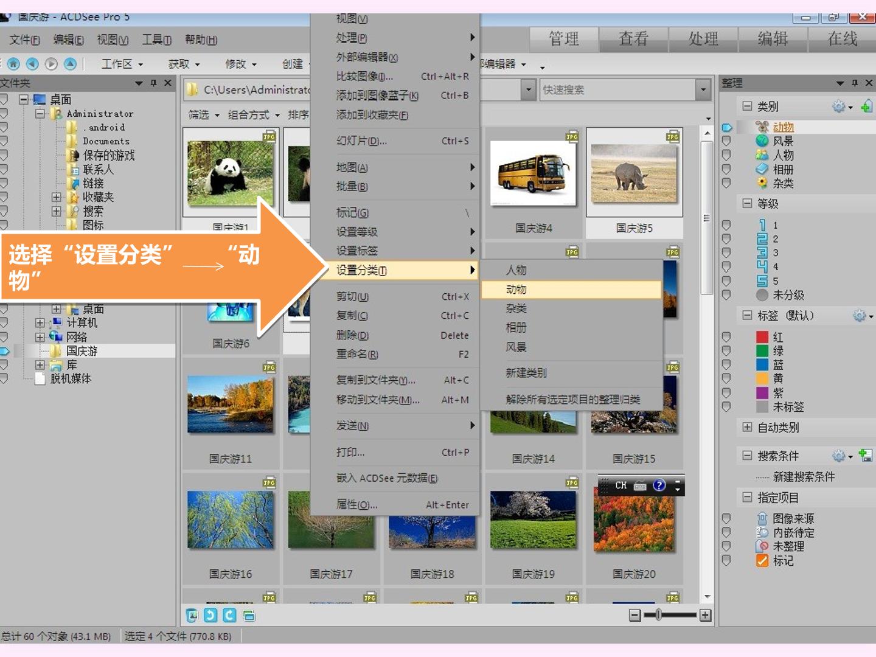Open the 类别 settings gear icon
This screenshot has height=657, width=876.
839,106
